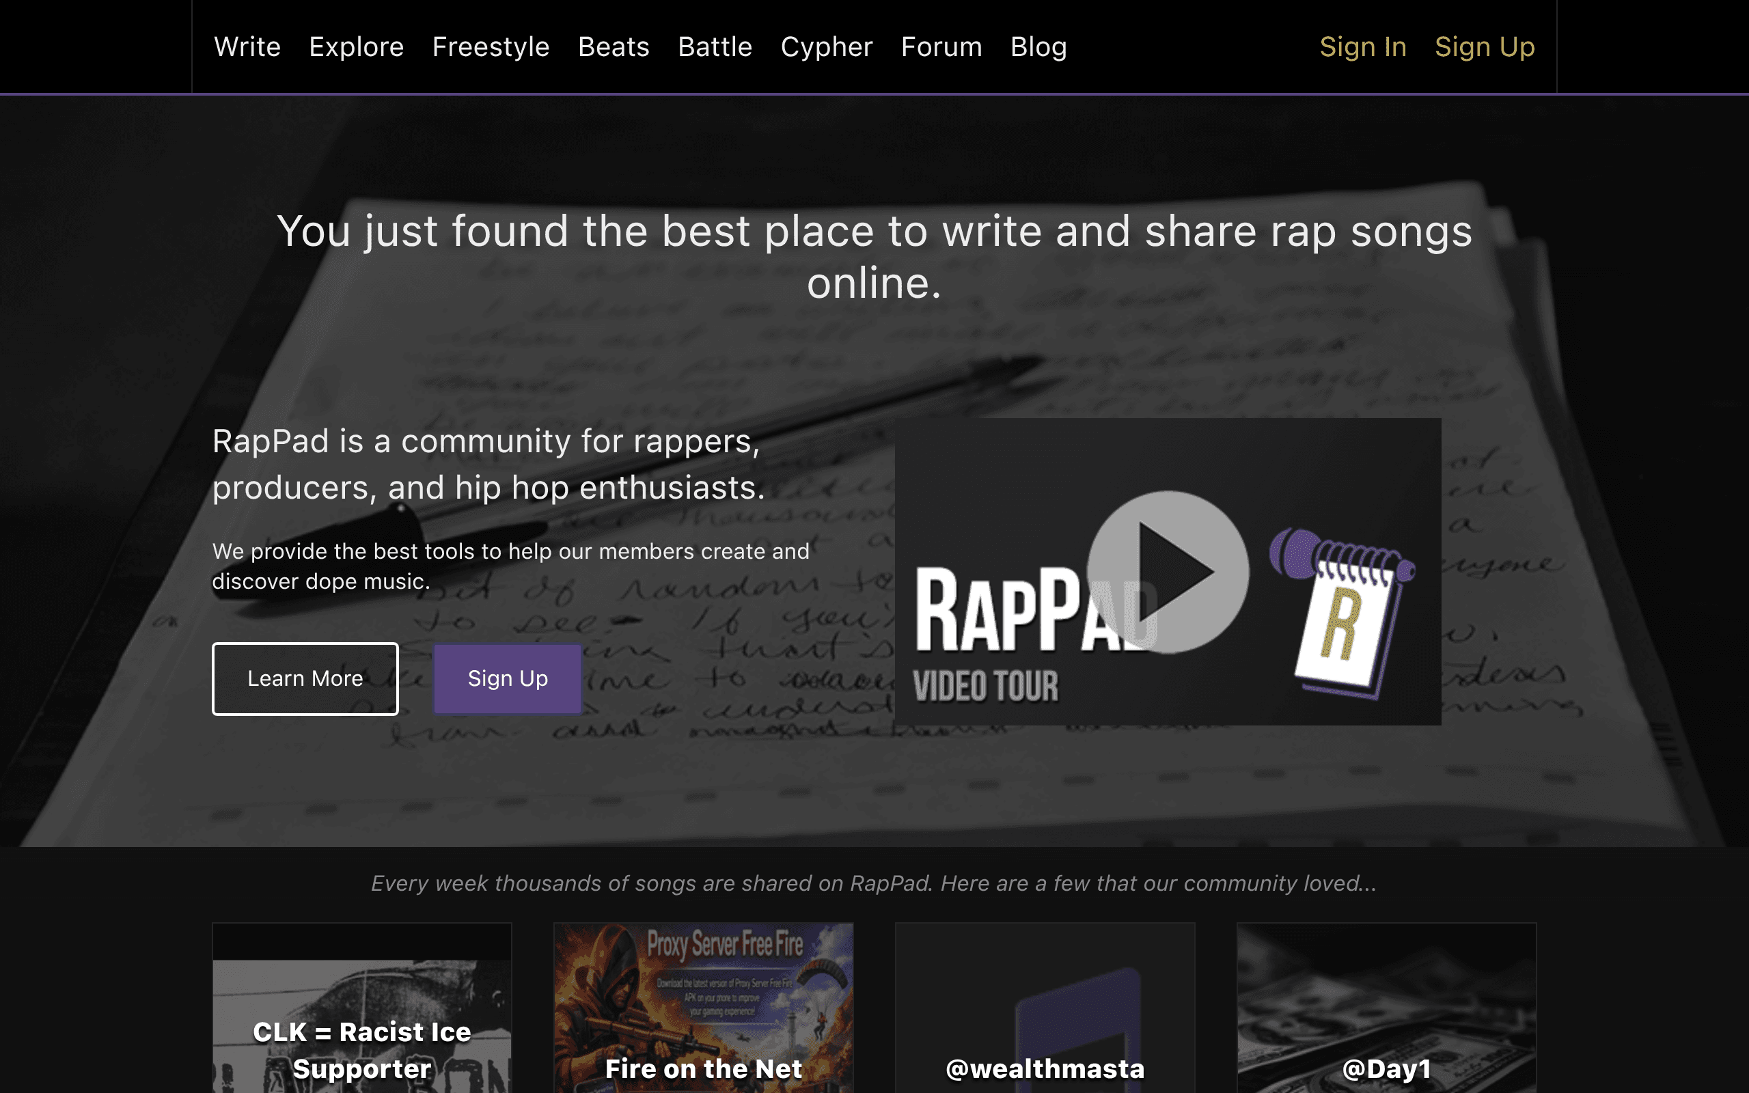
Task: Visit the Forum link
Action: [x=941, y=47]
